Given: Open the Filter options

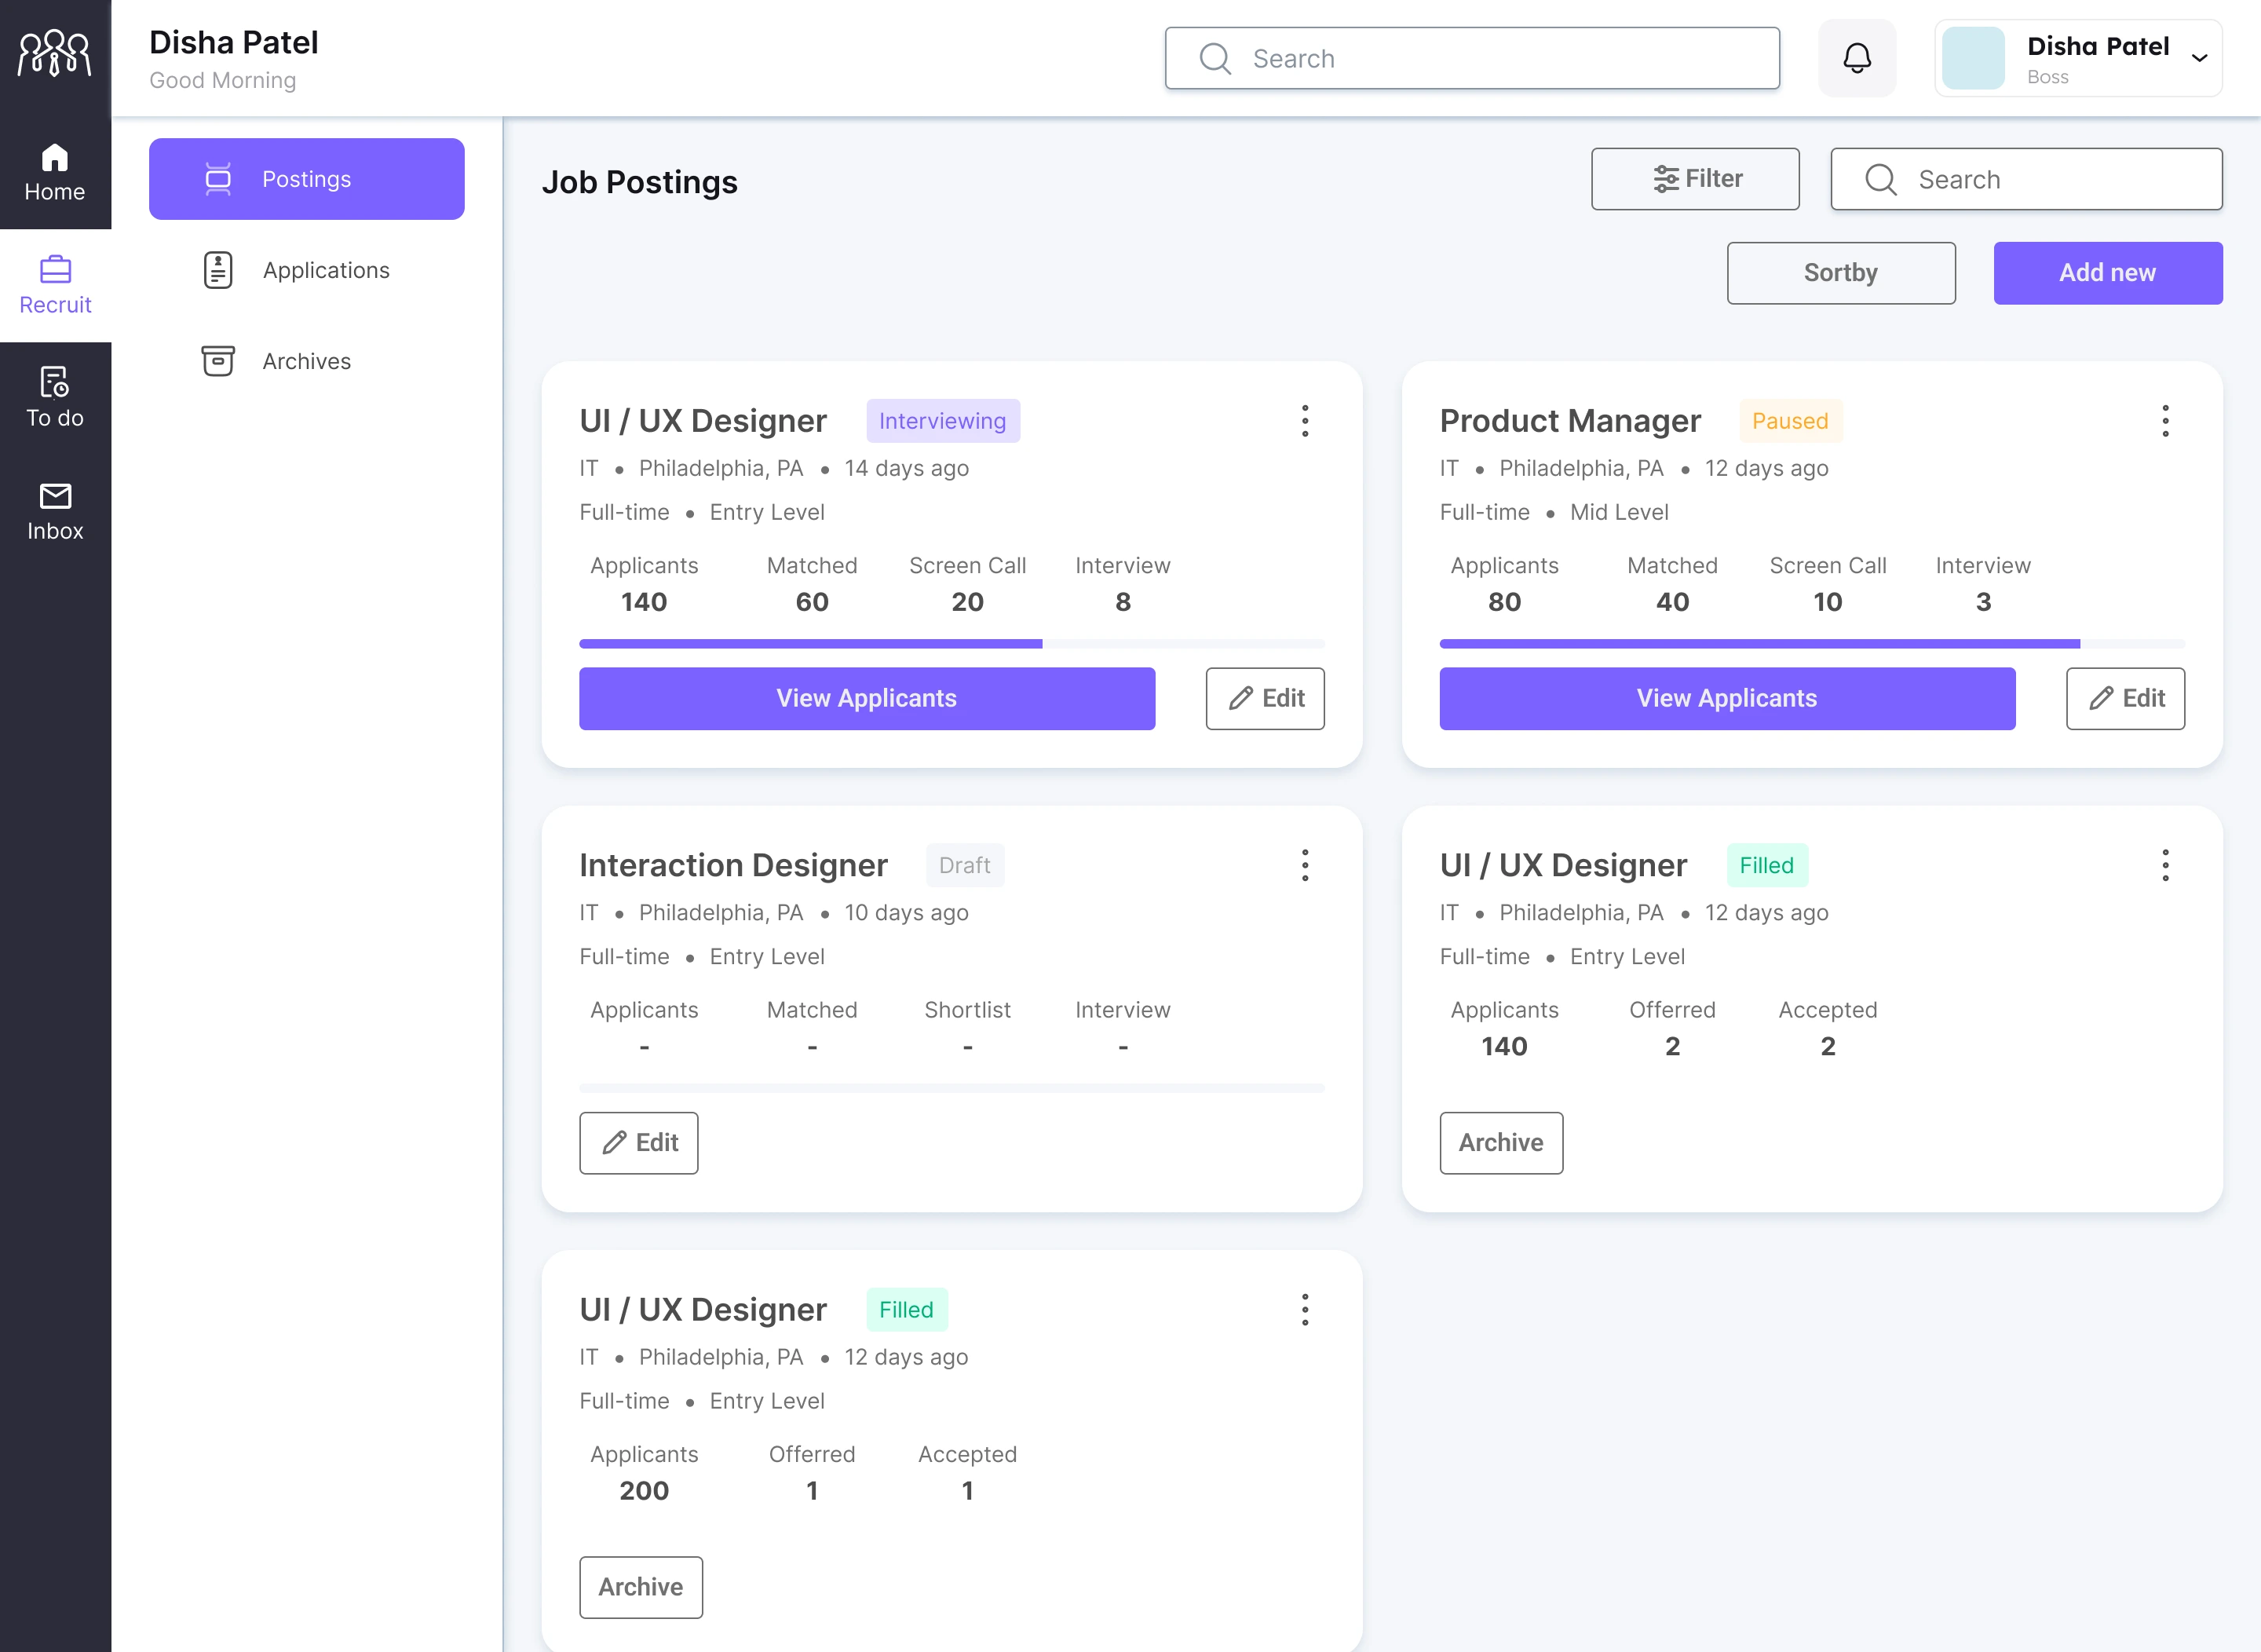Looking at the screenshot, I should 1695,179.
